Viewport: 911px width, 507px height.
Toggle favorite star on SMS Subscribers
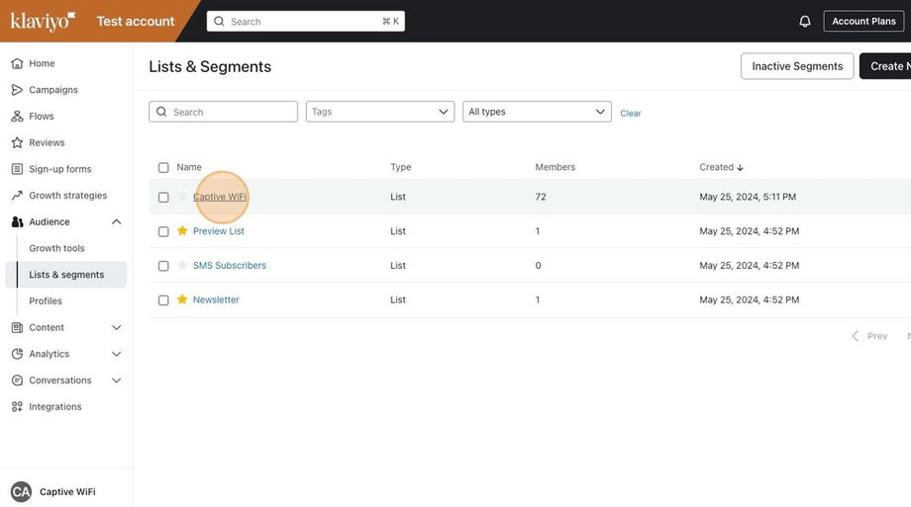point(182,266)
